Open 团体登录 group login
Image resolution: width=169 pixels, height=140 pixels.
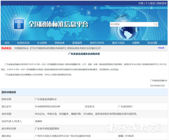click(x=162, y=3)
